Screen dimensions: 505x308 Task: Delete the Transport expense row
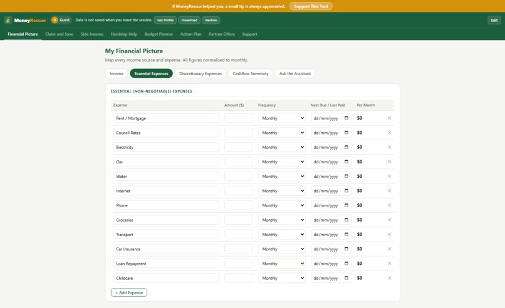(x=389, y=234)
